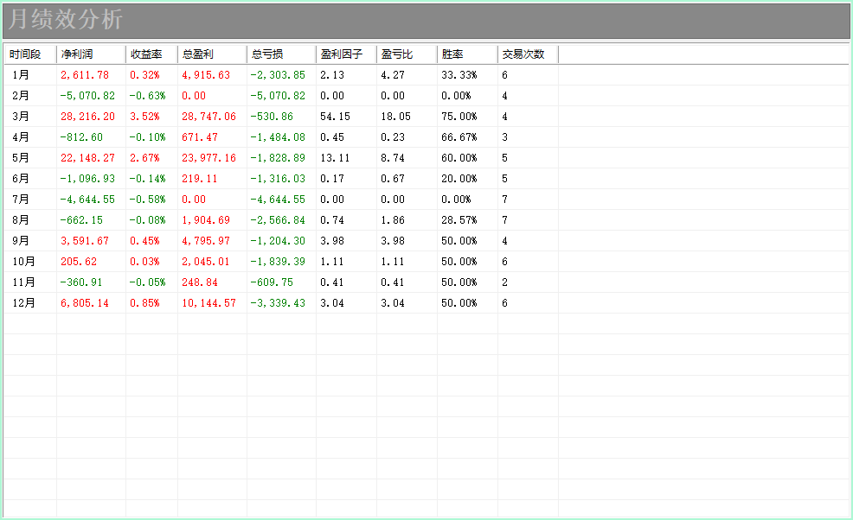Click profit factor cell 54.15

click(x=335, y=117)
